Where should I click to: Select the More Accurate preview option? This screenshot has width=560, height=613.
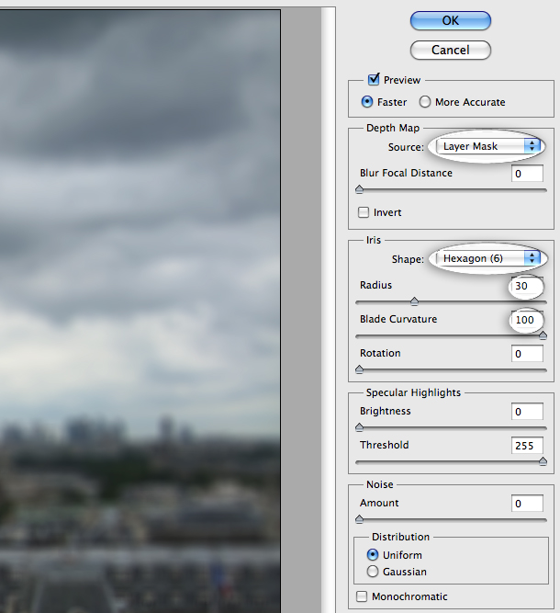(x=425, y=102)
